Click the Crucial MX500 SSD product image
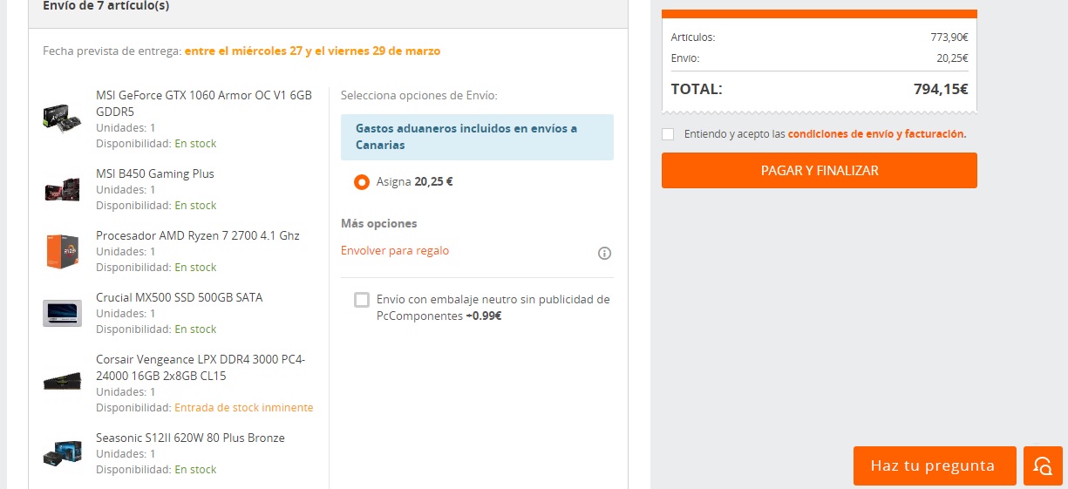Screen dimensions: 1068x489 pyautogui.click(x=62, y=313)
